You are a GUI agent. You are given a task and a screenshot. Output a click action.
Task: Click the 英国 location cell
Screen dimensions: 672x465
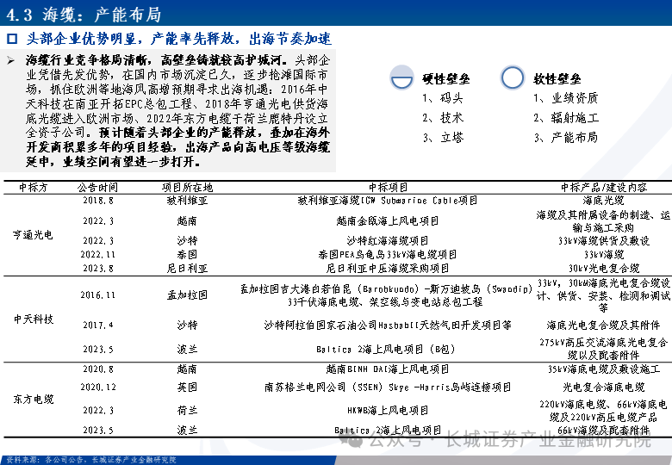(x=187, y=387)
